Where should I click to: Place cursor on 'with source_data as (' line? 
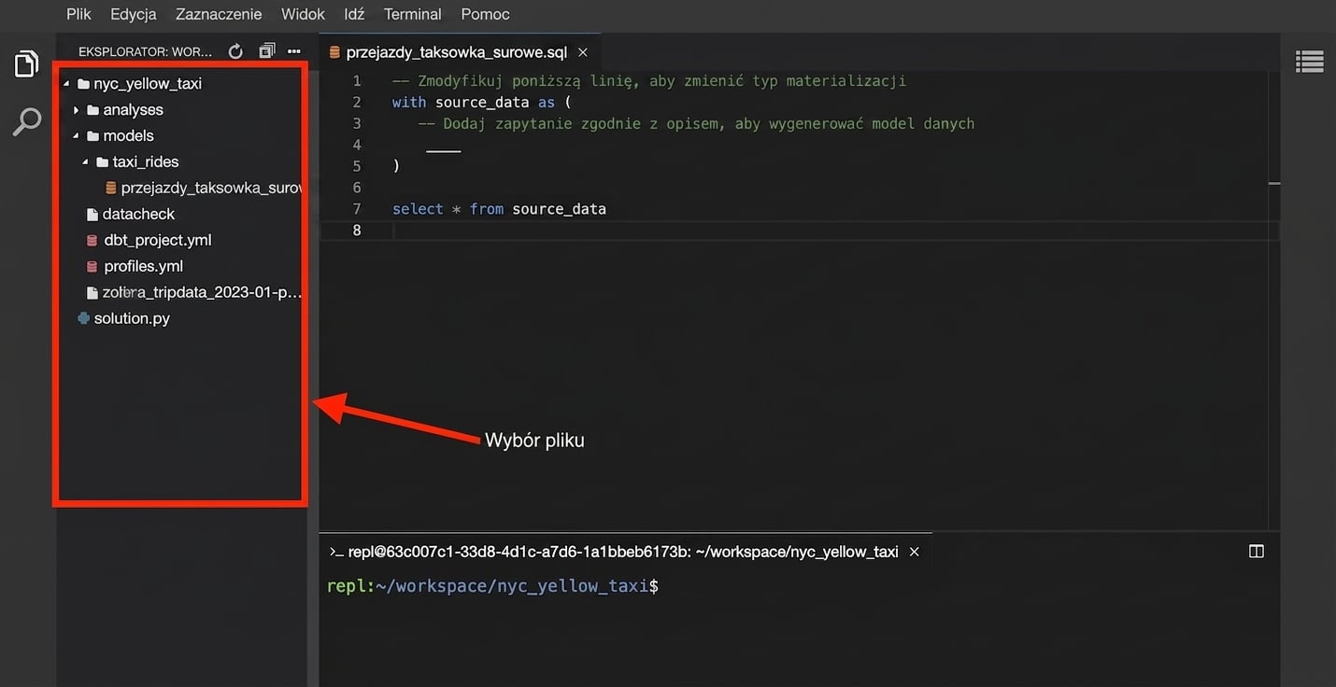coord(481,103)
